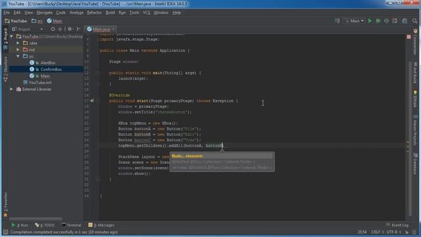
Task: Collapse the src folder
Action: click(18, 56)
